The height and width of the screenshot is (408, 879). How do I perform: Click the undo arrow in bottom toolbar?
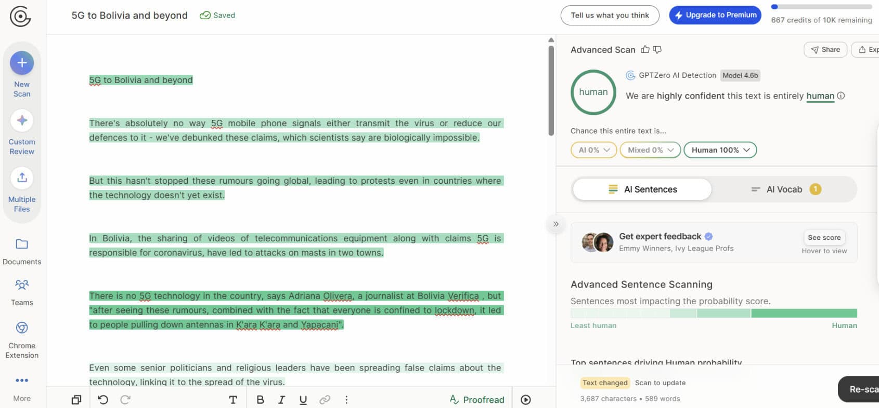pos(103,400)
